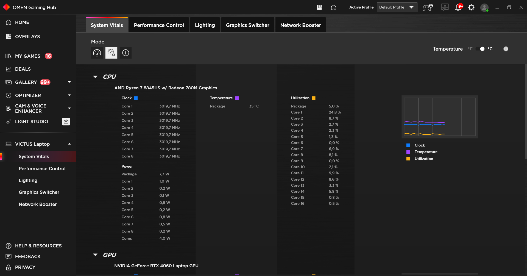Collapse the GPU section
The width and height of the screenshot is (527, 276).
pyautogui.click(x=95, y=255)
